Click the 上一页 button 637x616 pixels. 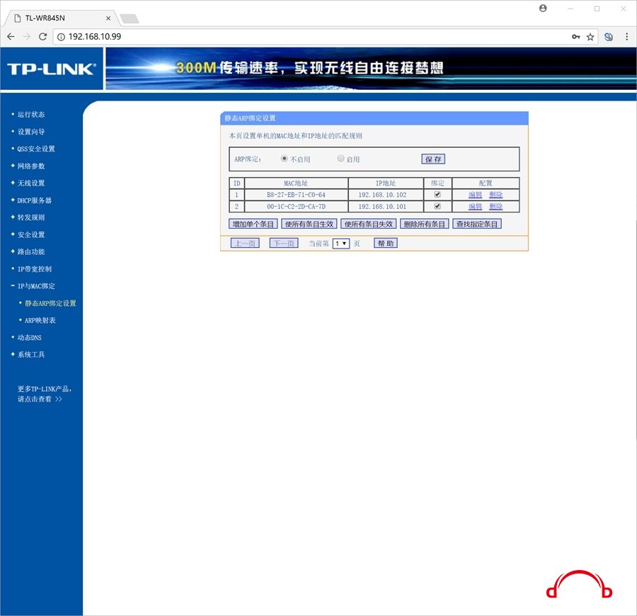[245, 244]
